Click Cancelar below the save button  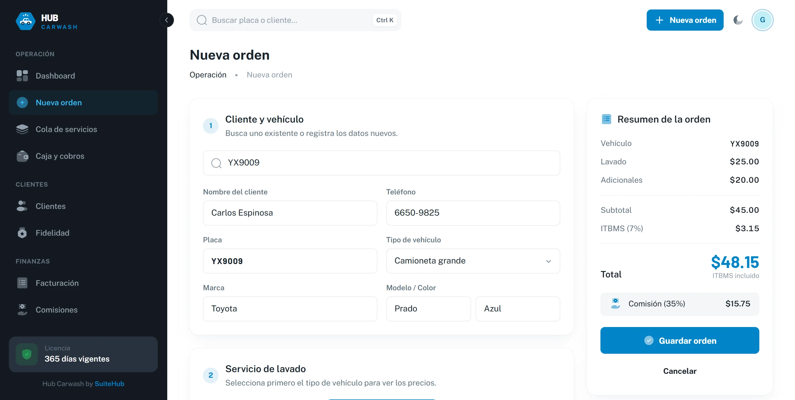point(680,371)
